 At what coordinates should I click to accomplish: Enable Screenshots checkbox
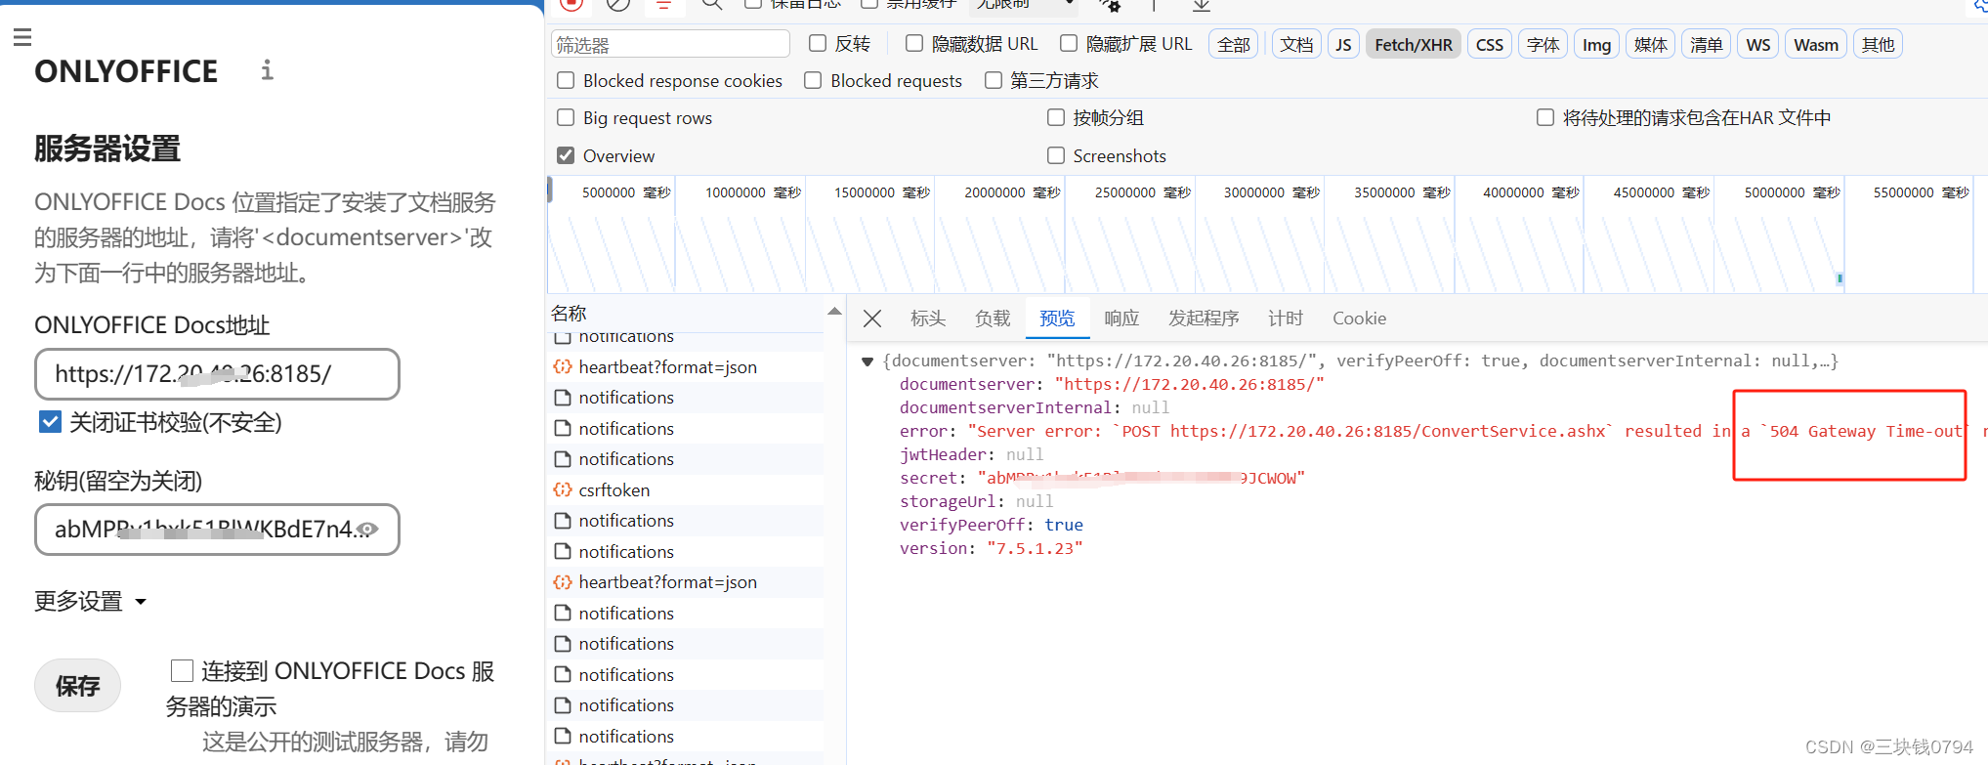[1056, 155]
